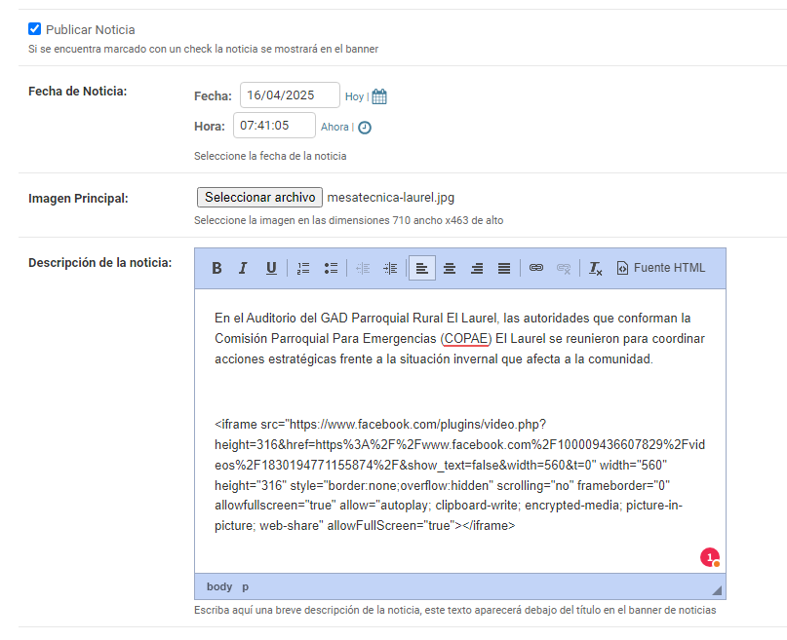This screenshot has height=640, width=787.
Task: Uncheck the Publicar Noticia checkbox
Action: pyautogui.click(x=35, y=29)
